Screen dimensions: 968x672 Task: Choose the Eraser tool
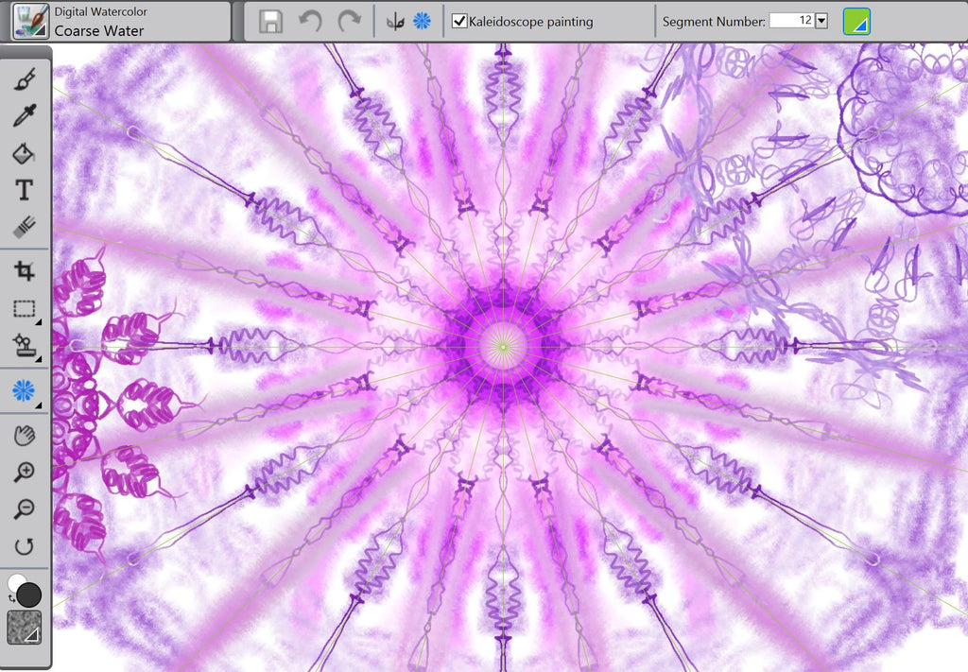pyautogui.click(x=25, y=227)
